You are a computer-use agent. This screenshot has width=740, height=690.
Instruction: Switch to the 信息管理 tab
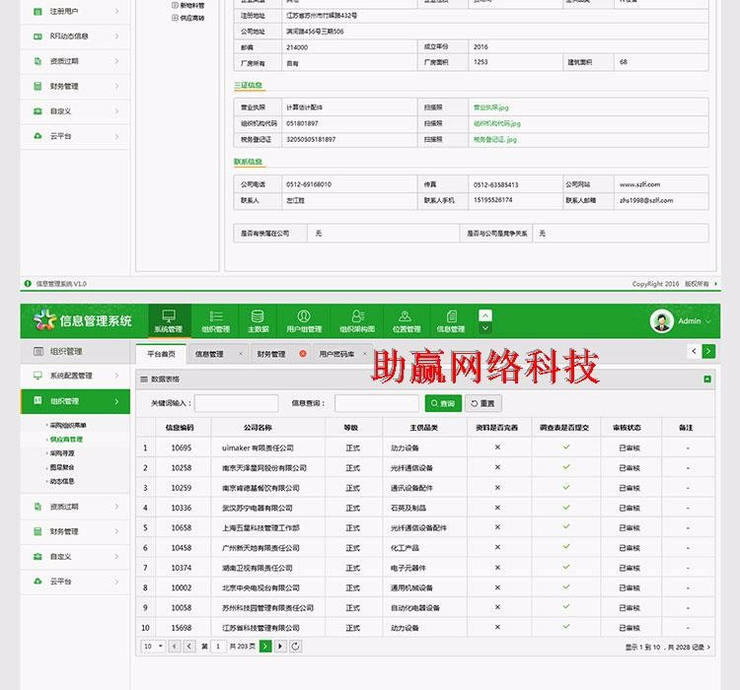pos(209,354)
